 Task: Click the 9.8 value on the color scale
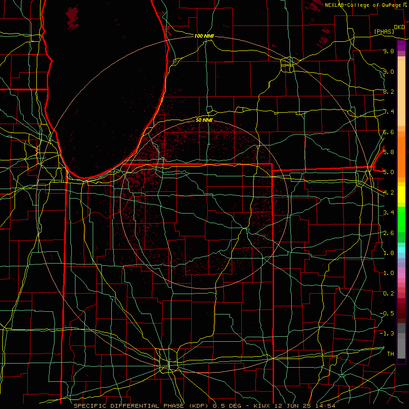click(389, 51)
